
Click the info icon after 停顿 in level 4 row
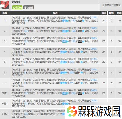coord(66,52)
